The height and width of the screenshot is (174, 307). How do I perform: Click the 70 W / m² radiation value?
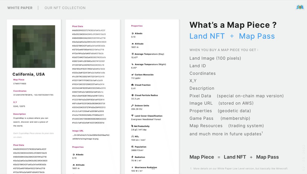pyautogui.click(x=136, y=161)
